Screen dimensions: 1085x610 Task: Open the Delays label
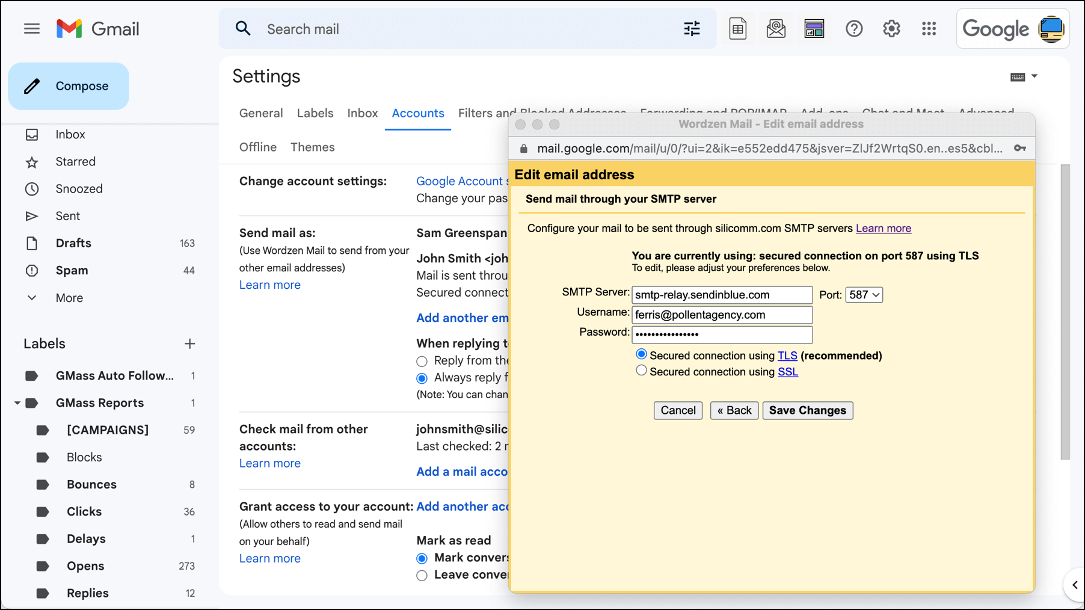click(86, 539)
